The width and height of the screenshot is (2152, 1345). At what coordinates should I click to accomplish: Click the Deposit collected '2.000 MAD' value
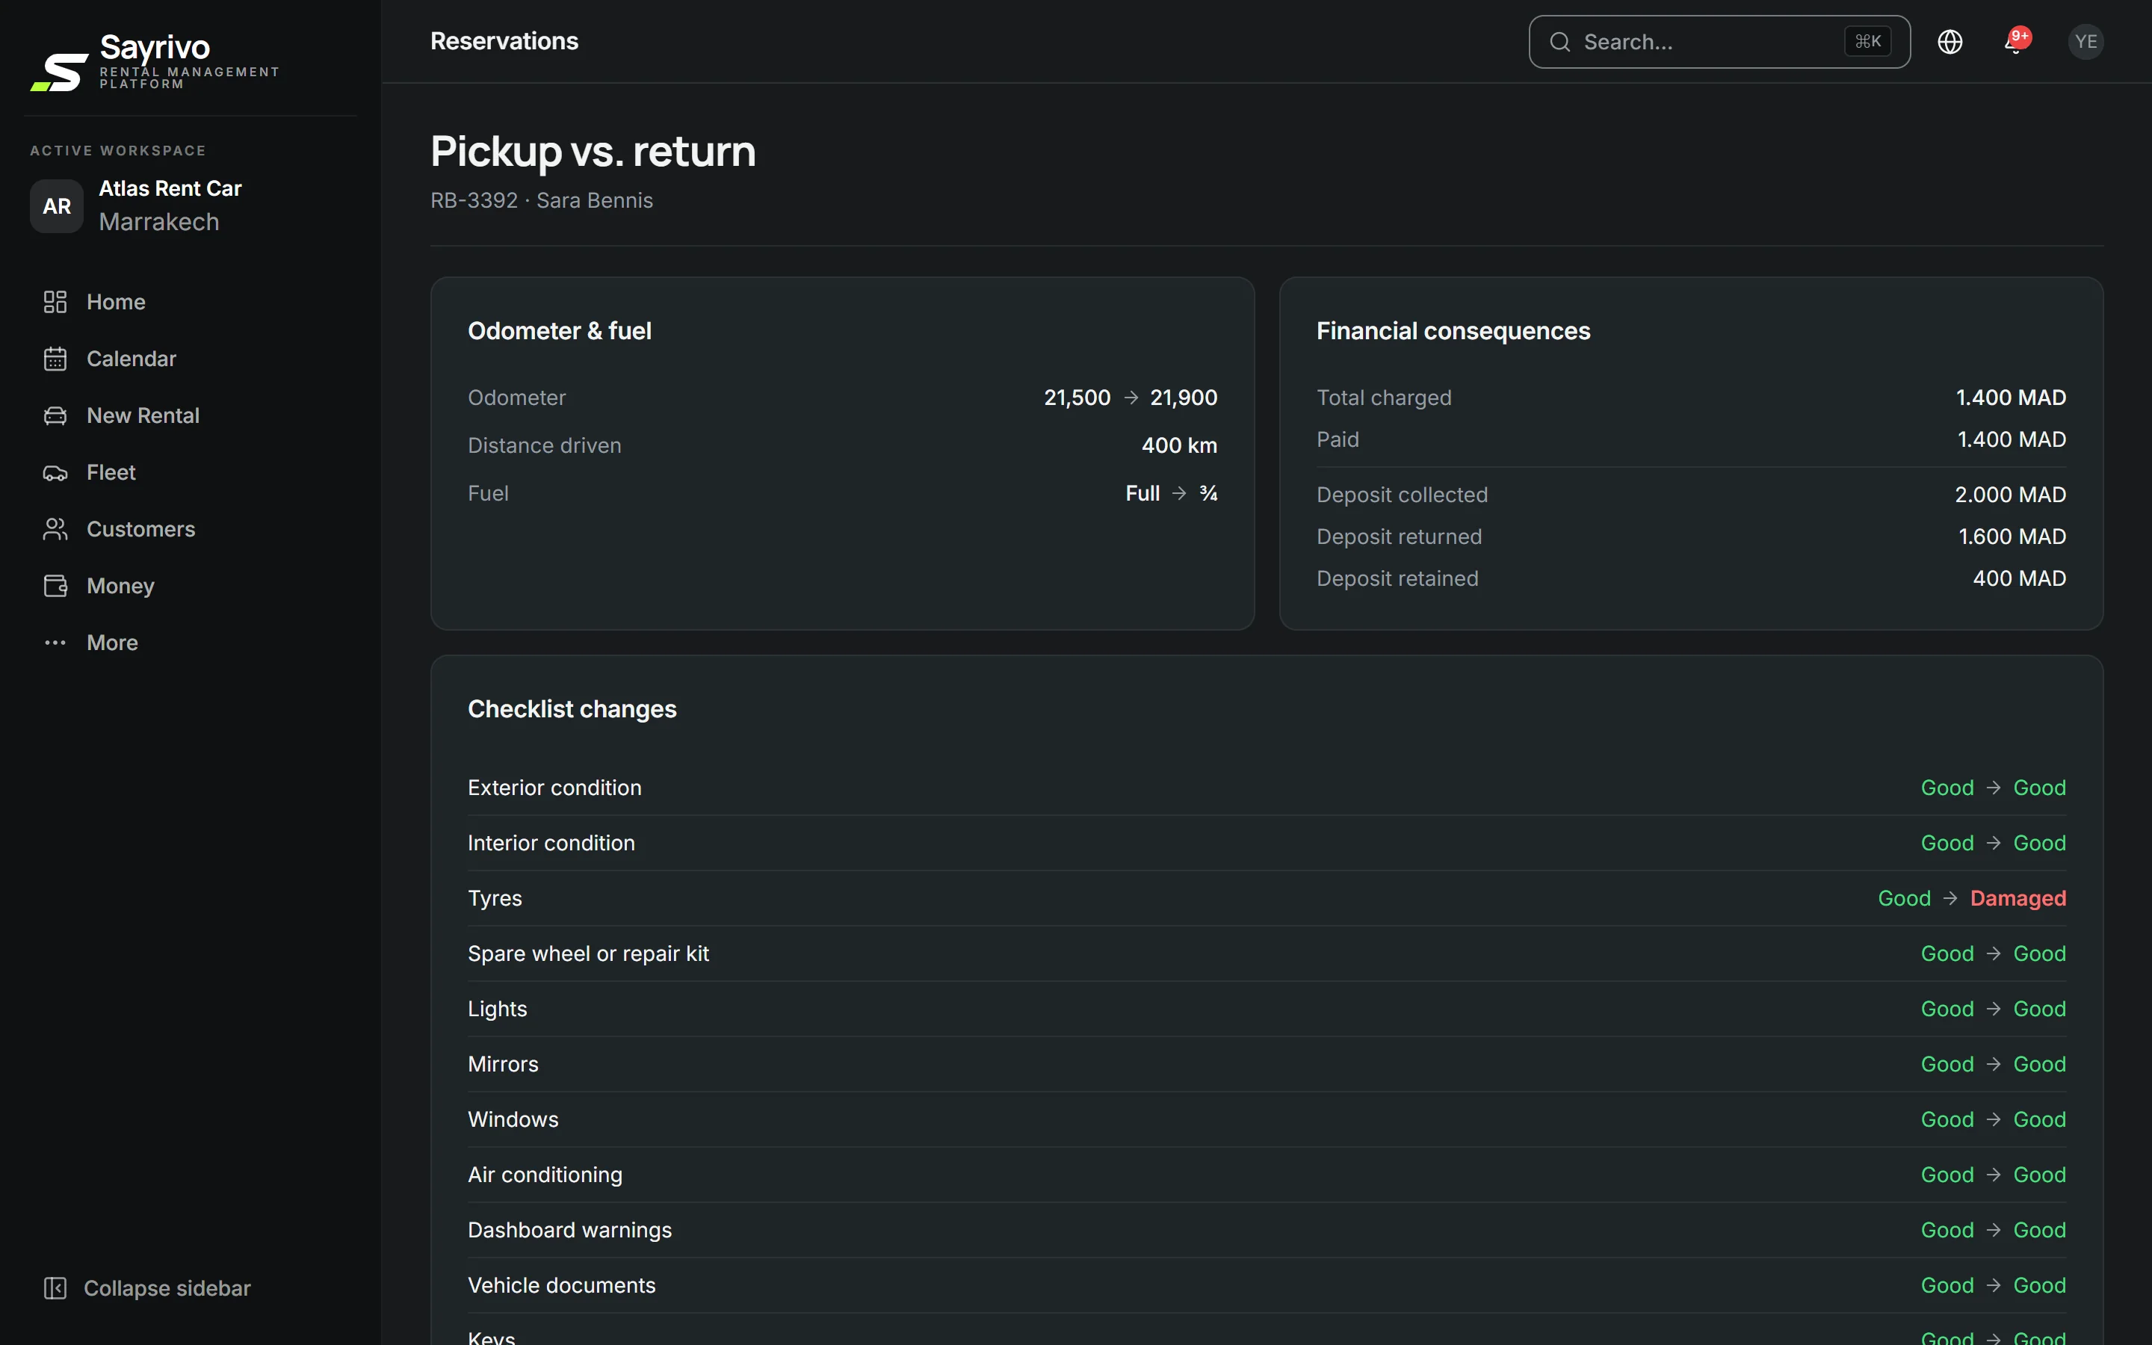pos(2010,495)
